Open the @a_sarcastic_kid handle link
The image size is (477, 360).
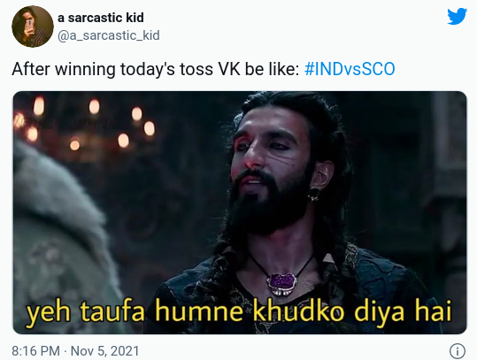tap(109, 35)
